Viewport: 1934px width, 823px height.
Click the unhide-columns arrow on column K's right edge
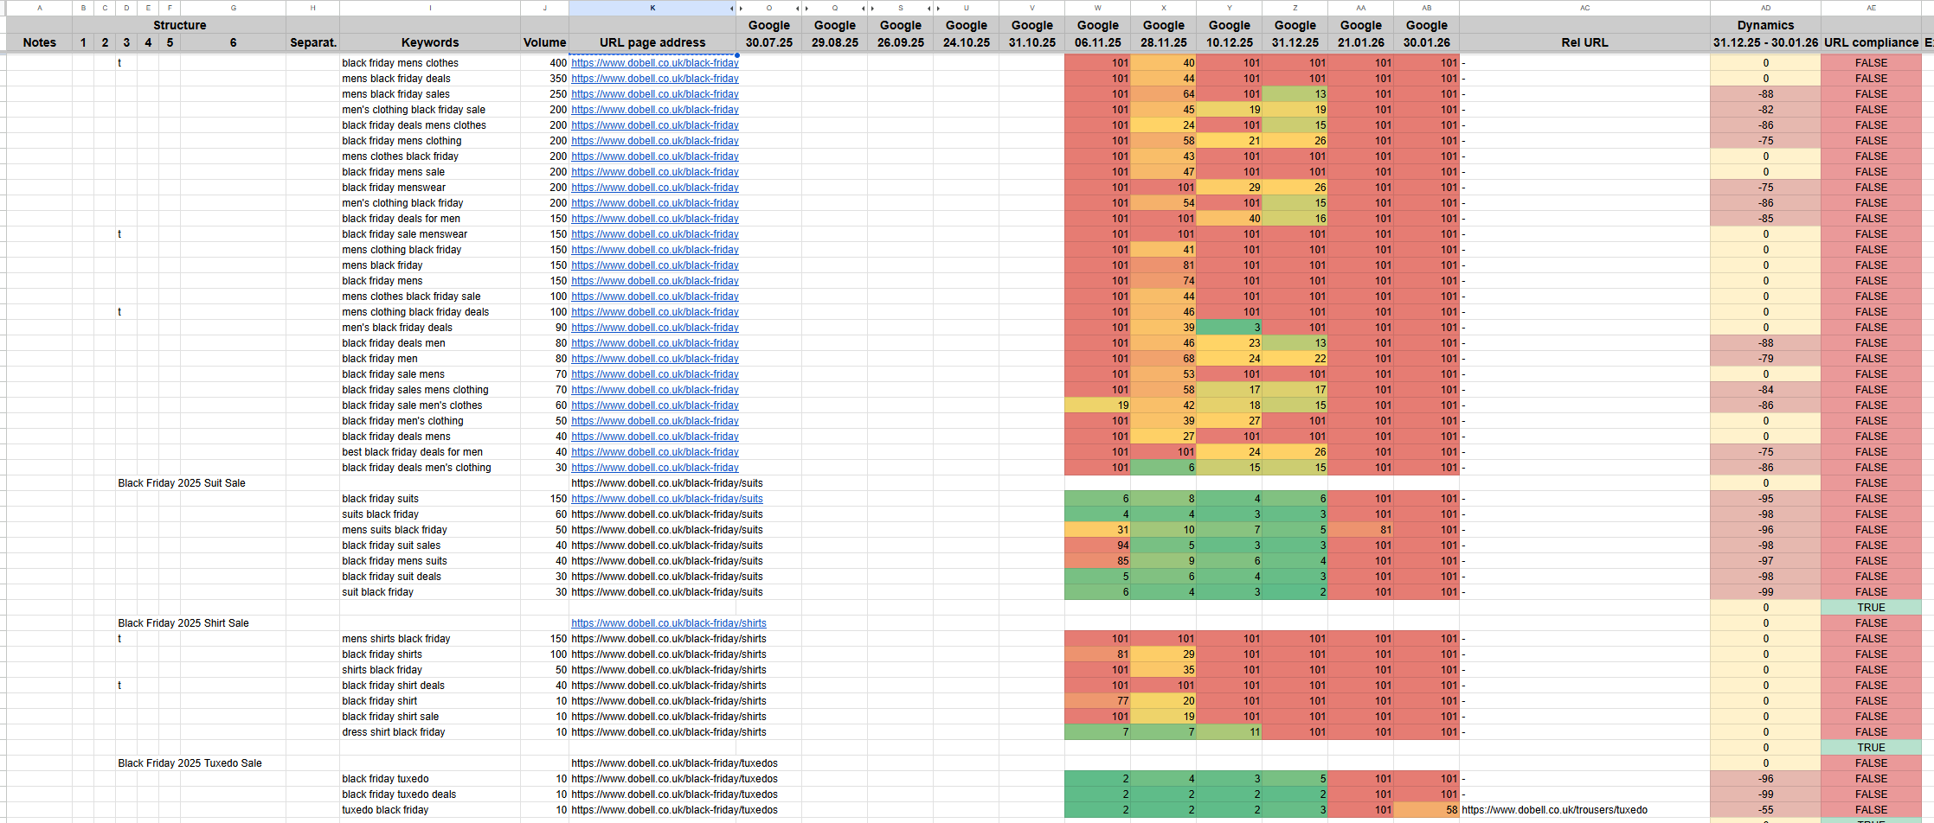click(731, 9)
